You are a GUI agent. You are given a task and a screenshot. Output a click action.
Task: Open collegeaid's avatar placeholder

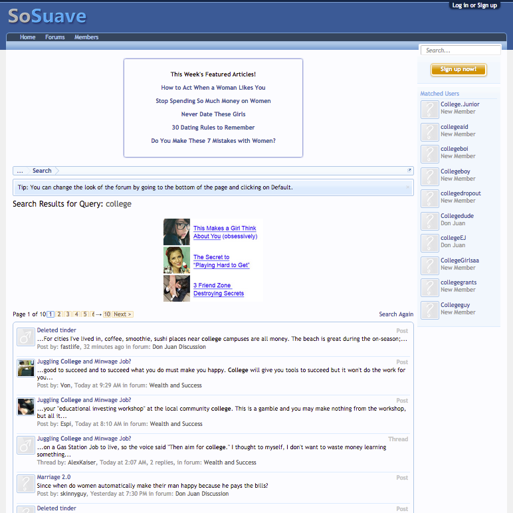(429, 132)
